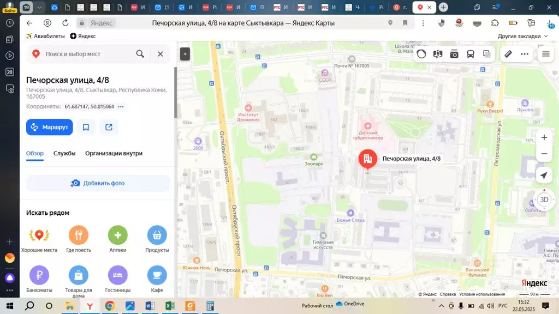The width and height of the screenshot is (559, 314).
Task: Toggle the photos layer with camera icon
Action: coord(454,54)
